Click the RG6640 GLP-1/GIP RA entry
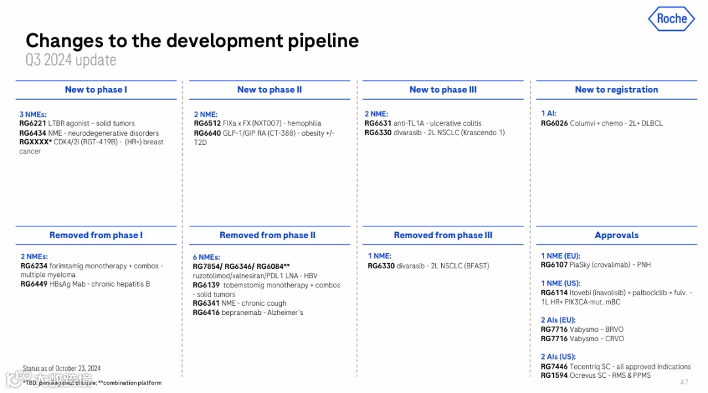The width and height of the screenshot is (708, 393). click(x=264, y=137)
